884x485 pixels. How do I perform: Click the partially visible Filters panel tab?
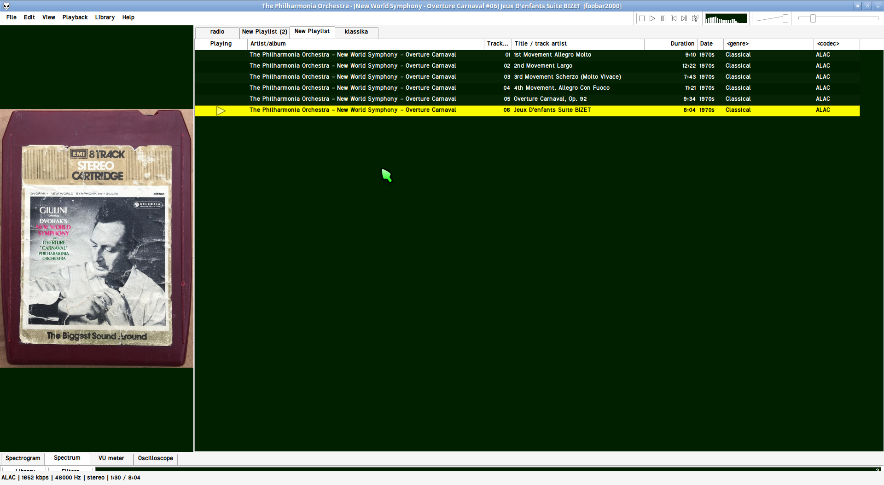point(70,469)
